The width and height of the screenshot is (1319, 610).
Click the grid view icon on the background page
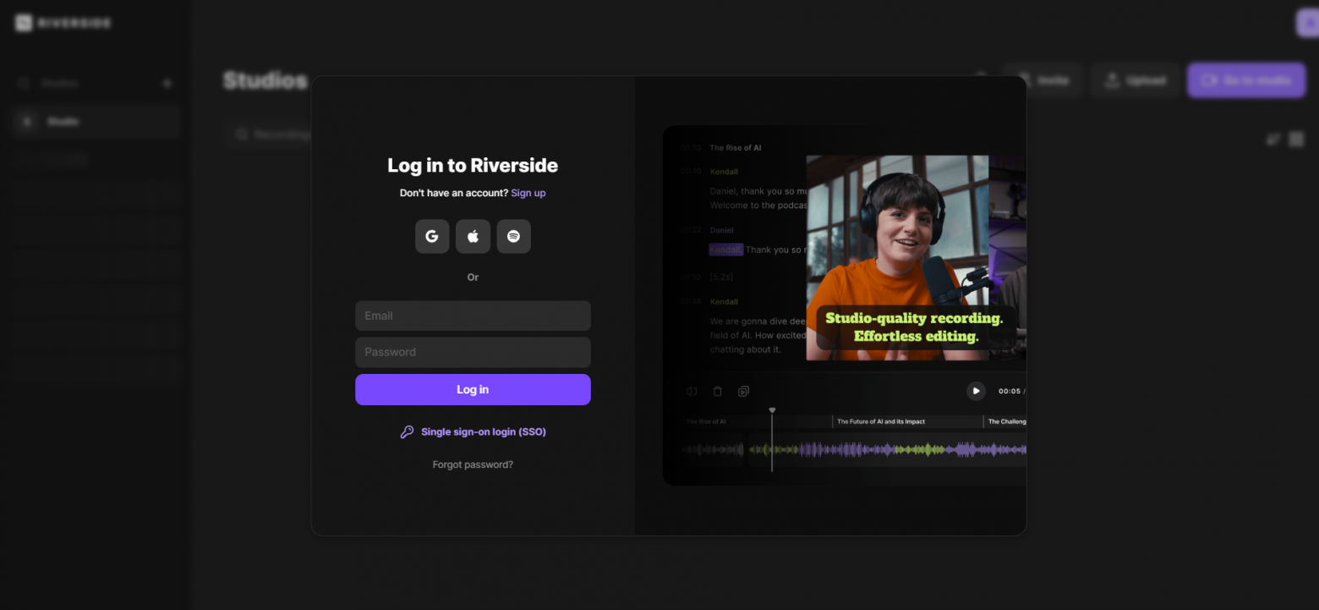click(1296, 139)
